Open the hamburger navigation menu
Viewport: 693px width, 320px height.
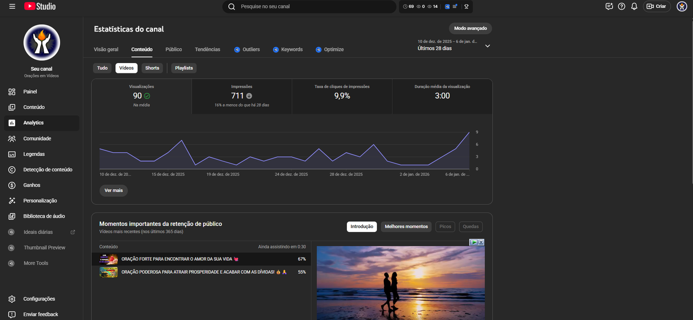pyautogui.click(x=12, y=6)
